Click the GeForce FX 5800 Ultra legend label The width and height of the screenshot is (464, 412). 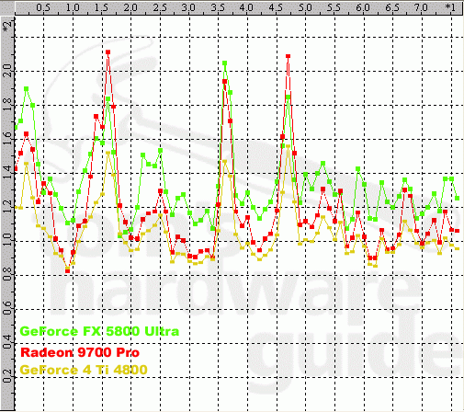coord(99,331)
